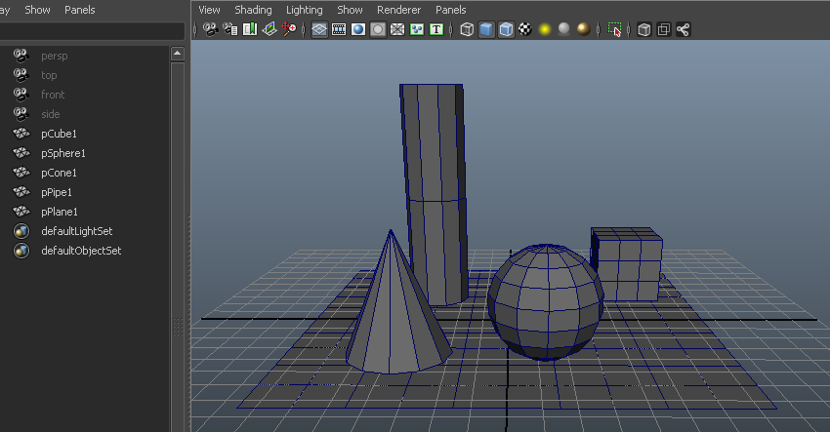Open Camera Attributes from the viewport toolbar
Viewport: 830px width, 432px height.
point(229,29)
